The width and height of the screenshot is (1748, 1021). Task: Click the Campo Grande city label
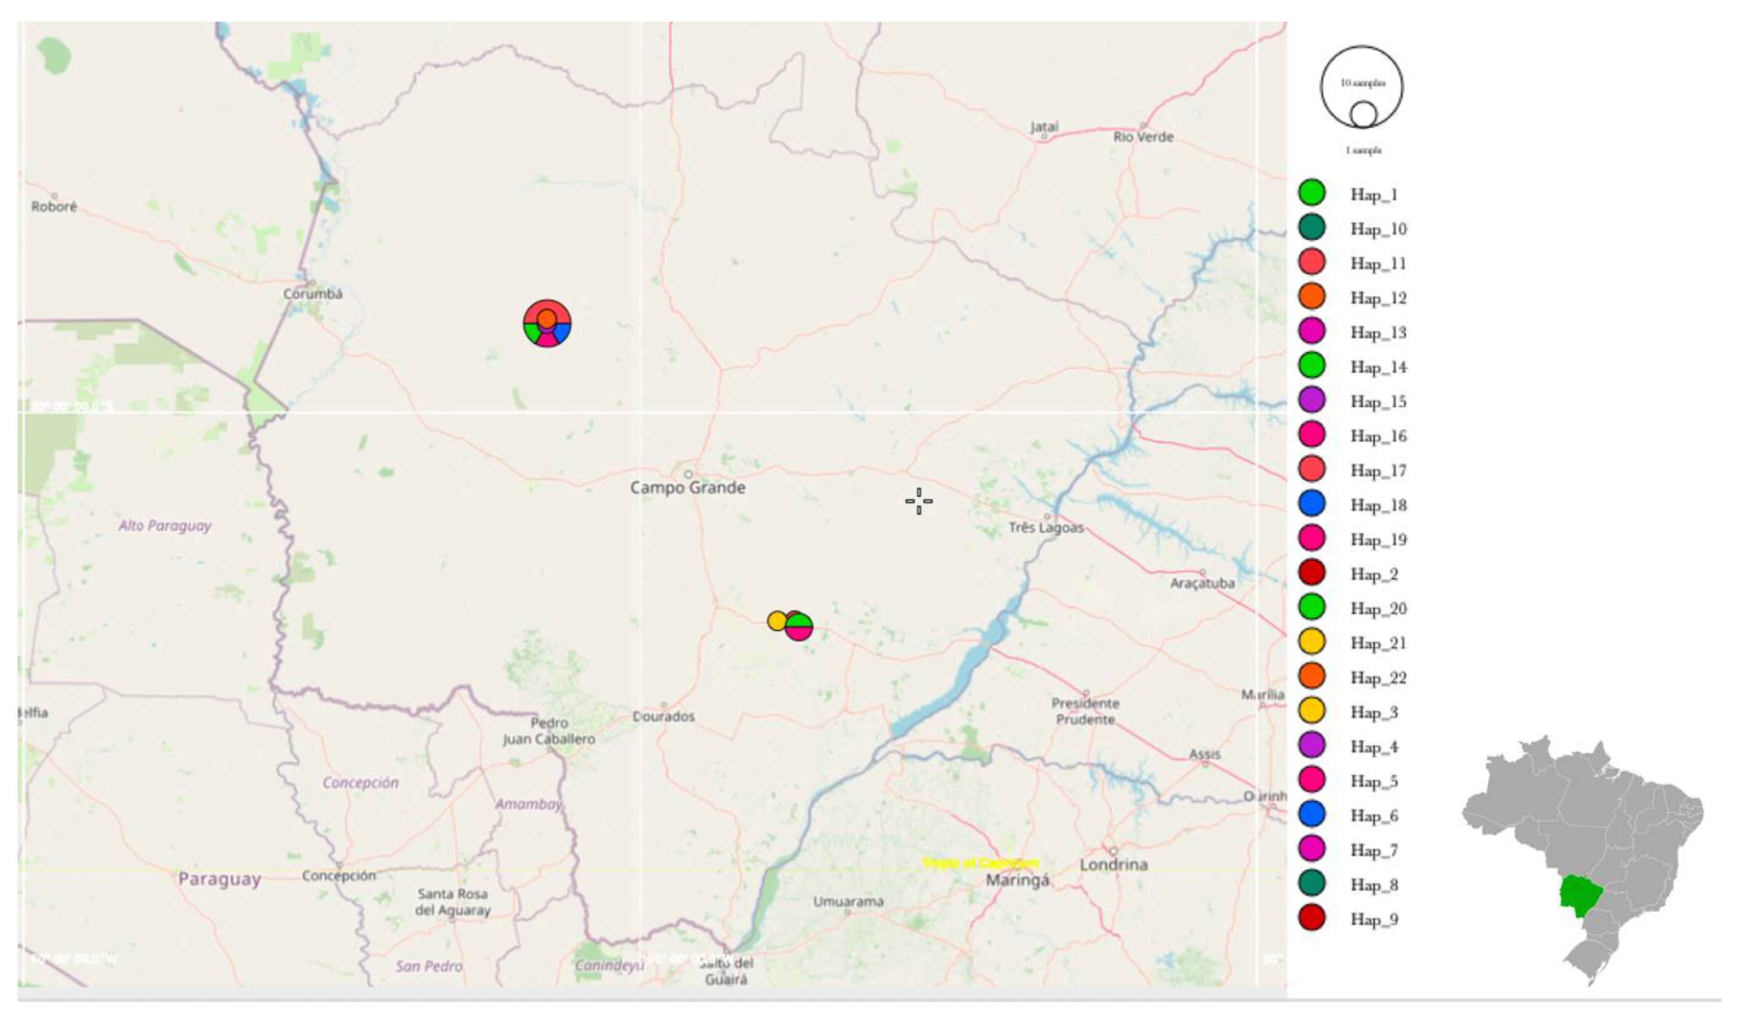tap(687, 488)
